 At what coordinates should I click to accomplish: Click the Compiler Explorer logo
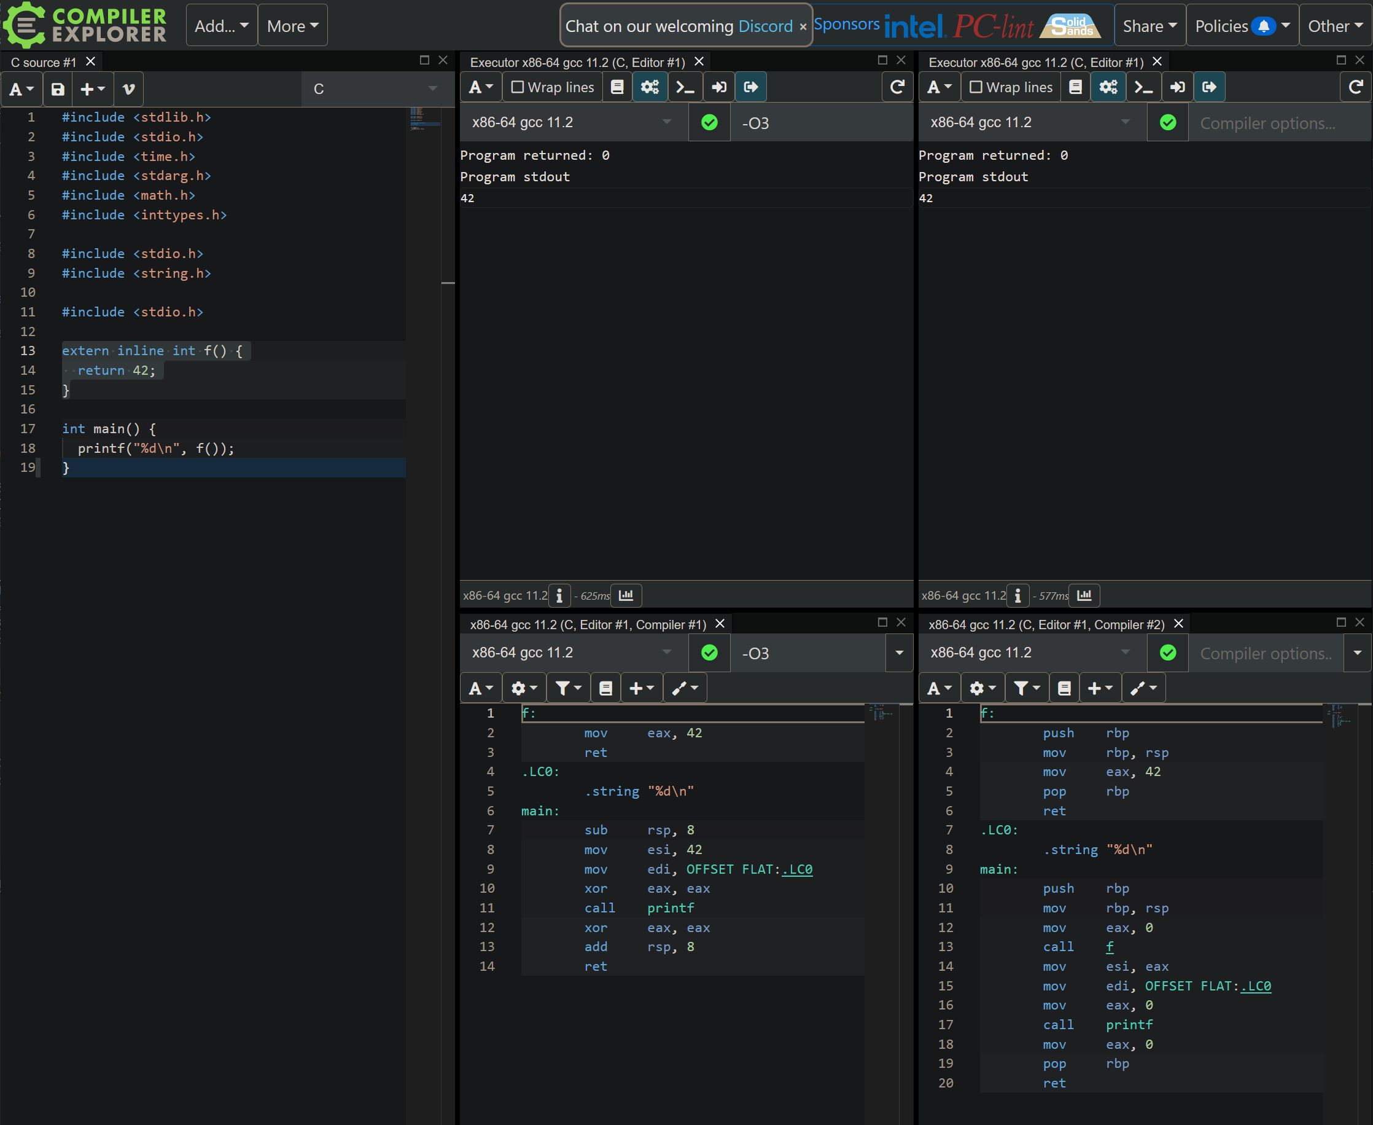tap(85, 25)
